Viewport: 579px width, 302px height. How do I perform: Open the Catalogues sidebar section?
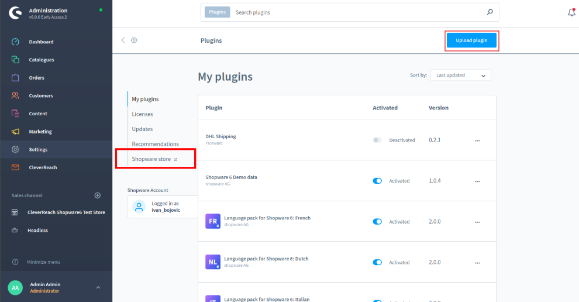point(41,60)
